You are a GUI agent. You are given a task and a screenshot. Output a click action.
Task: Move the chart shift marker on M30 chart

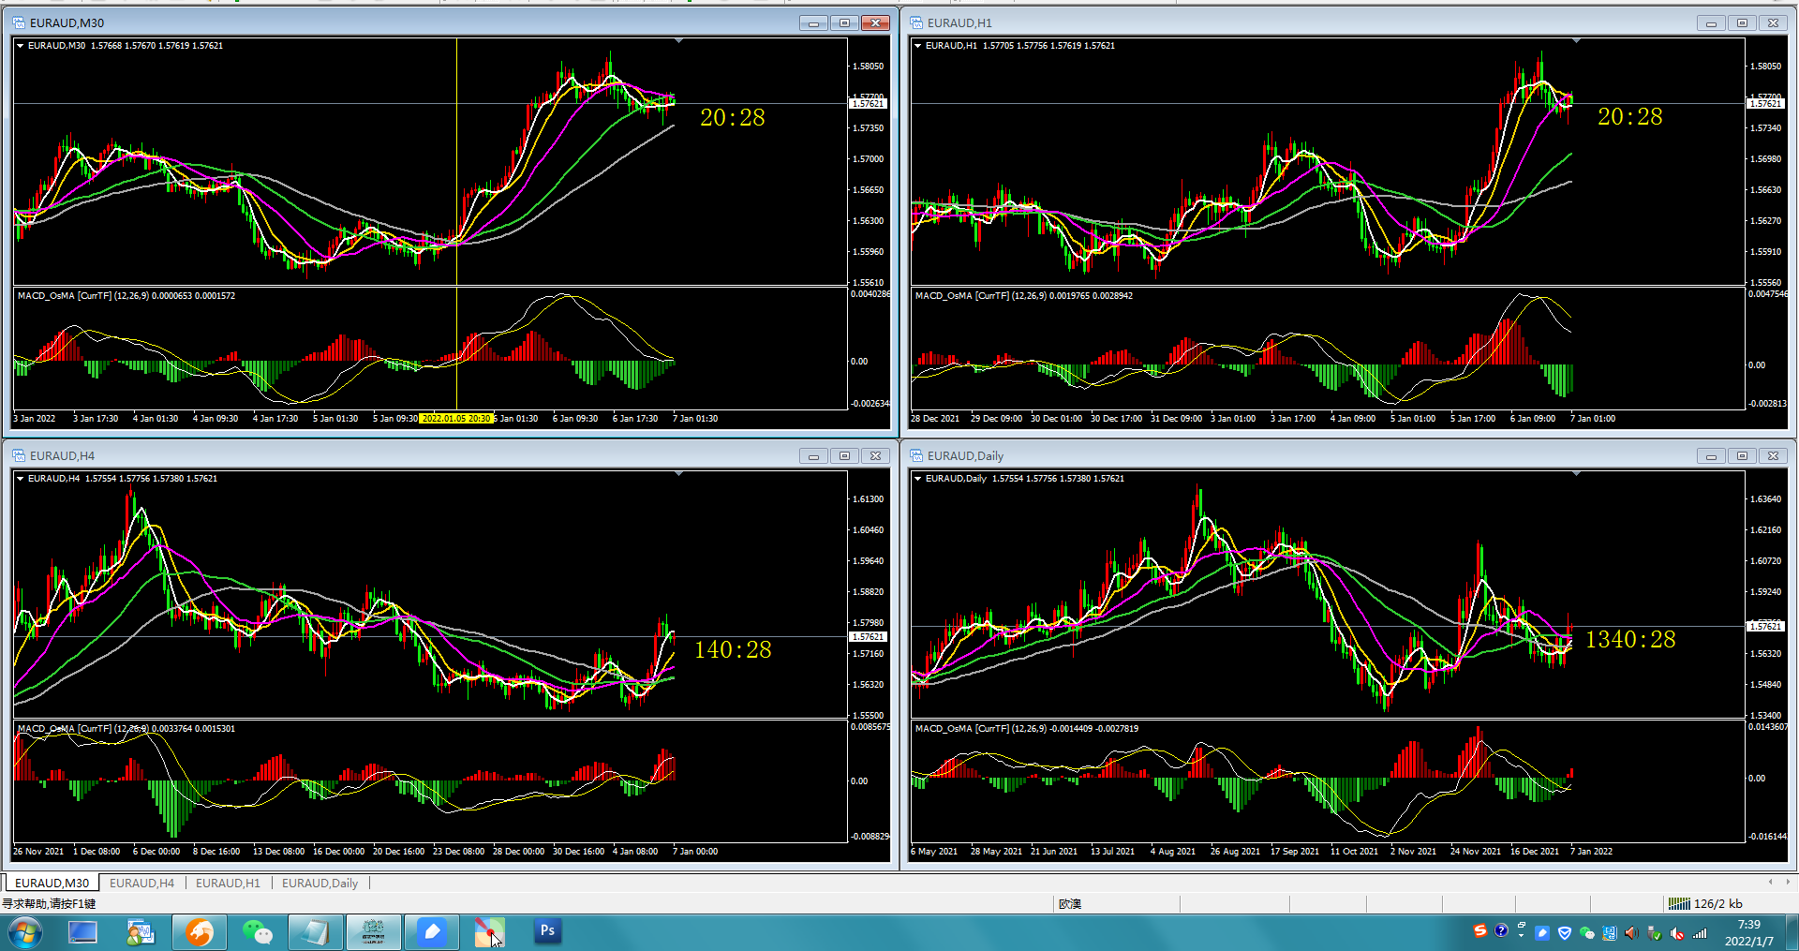click(678, 41)
